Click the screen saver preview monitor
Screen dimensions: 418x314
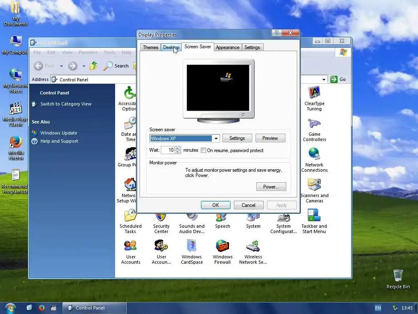coord(218,91)
